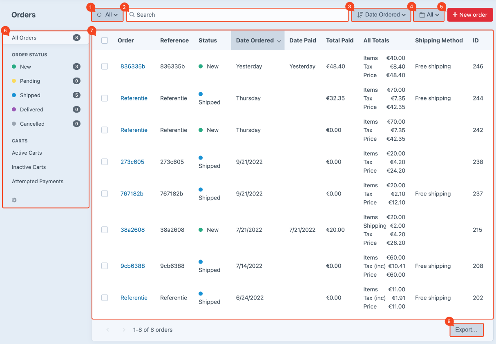Open Attempted Payments from the sidebar

38,181
